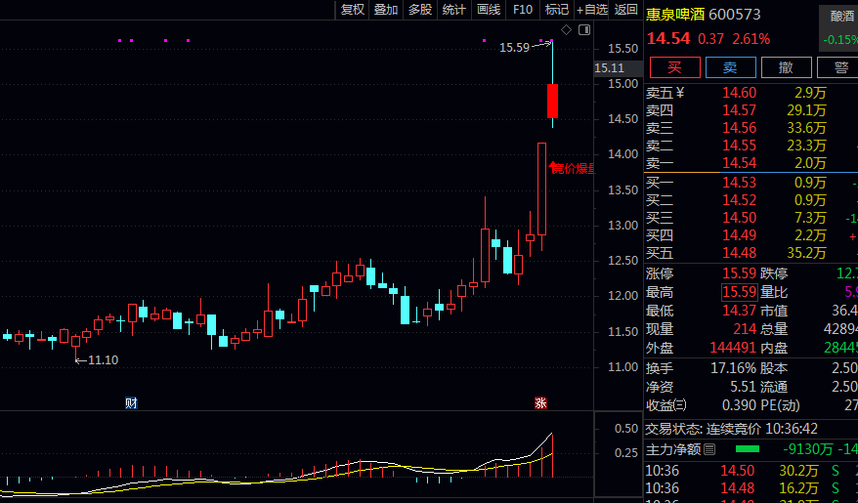Click the 换手 value 17.16%
This screenshot has width=858, height=503.
click(x=733, y=368)
